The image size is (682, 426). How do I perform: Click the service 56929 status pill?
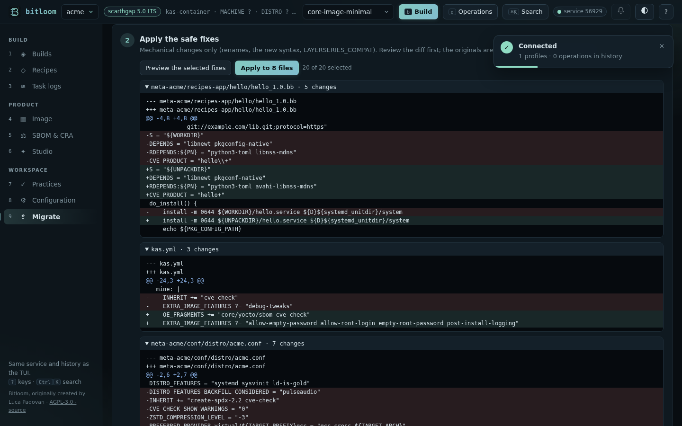[x=580, y=11]
